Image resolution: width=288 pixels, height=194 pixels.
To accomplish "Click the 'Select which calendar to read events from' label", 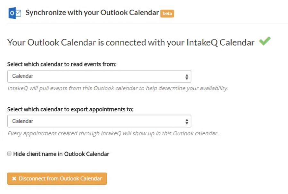I will [62, 64].
